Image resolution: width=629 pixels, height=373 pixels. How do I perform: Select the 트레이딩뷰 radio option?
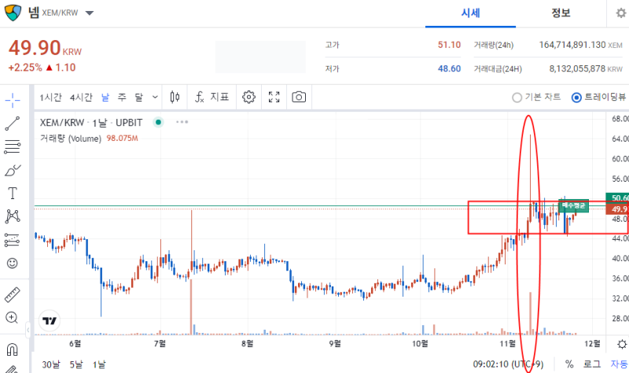pos(599,97)
